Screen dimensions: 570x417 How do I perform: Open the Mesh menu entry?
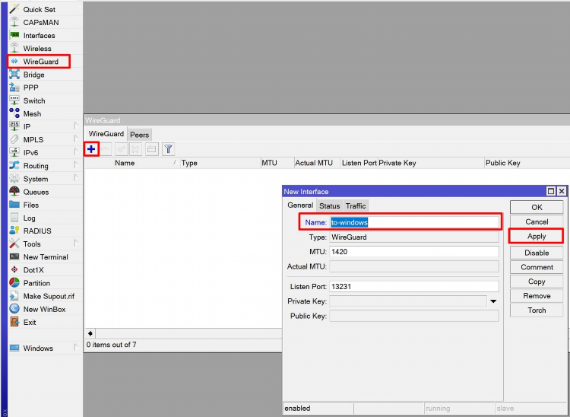coord(32,114)
